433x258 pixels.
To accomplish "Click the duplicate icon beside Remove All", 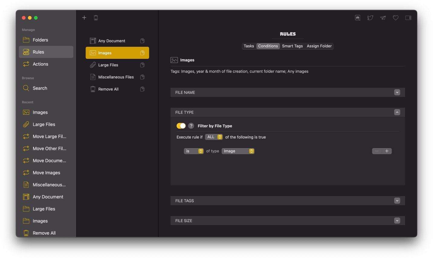I will (x=142, y=89).
